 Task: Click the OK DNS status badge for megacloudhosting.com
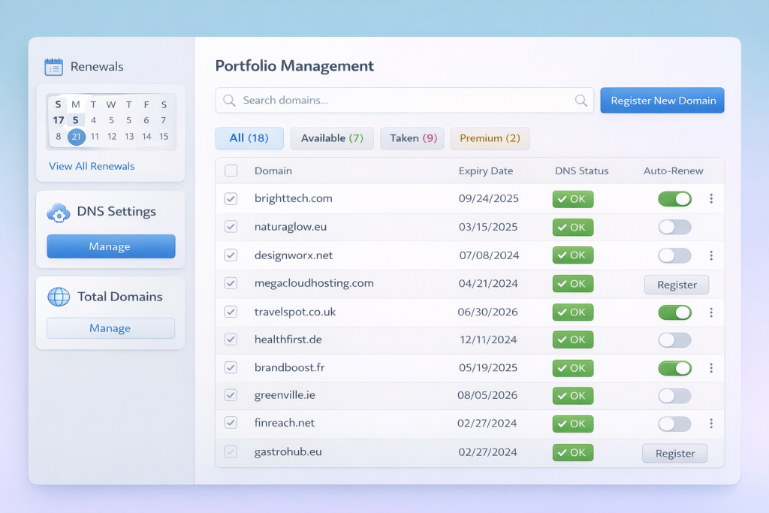(x=573, y=283)
